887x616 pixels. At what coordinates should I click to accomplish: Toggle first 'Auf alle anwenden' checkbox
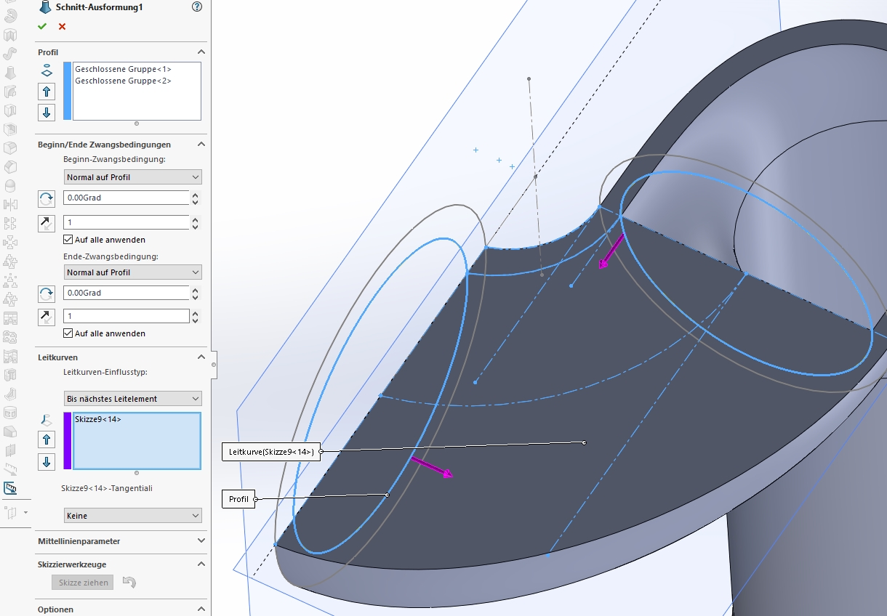tap(68, 239)
